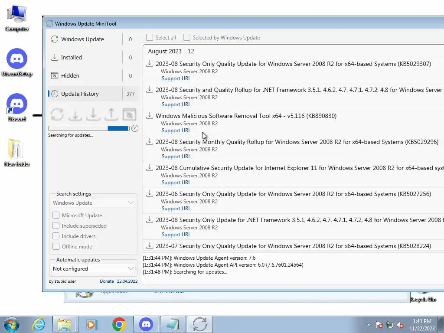This screenshot has width=444, height=333.
Task: Click download icon beside KB5029296 rollup
Action: [x=150, y=141]
